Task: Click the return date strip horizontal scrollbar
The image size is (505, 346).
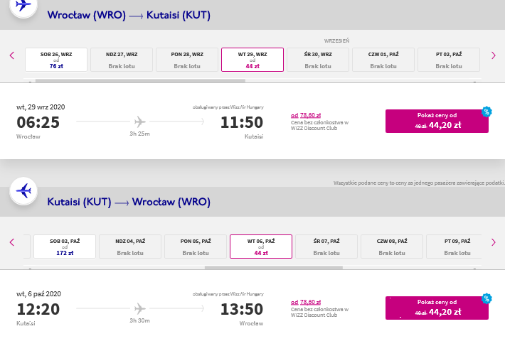Action: (274, 268)
